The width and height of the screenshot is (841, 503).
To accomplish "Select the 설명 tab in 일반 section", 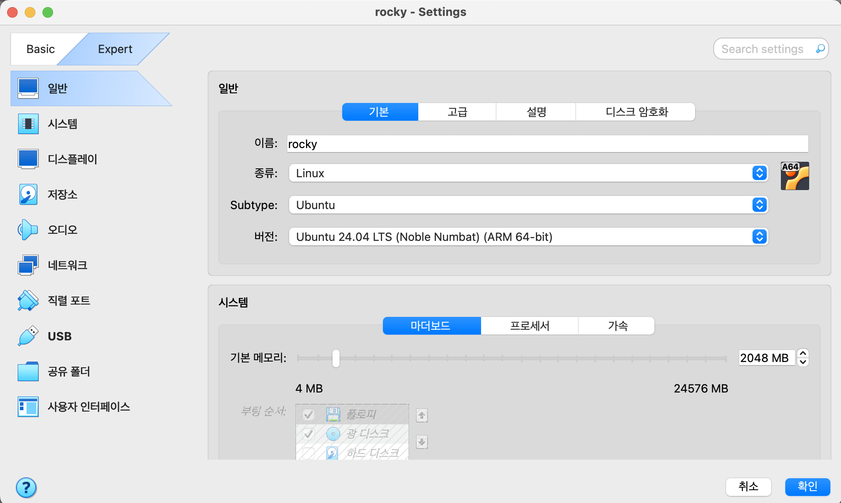I will click(536, 112).
